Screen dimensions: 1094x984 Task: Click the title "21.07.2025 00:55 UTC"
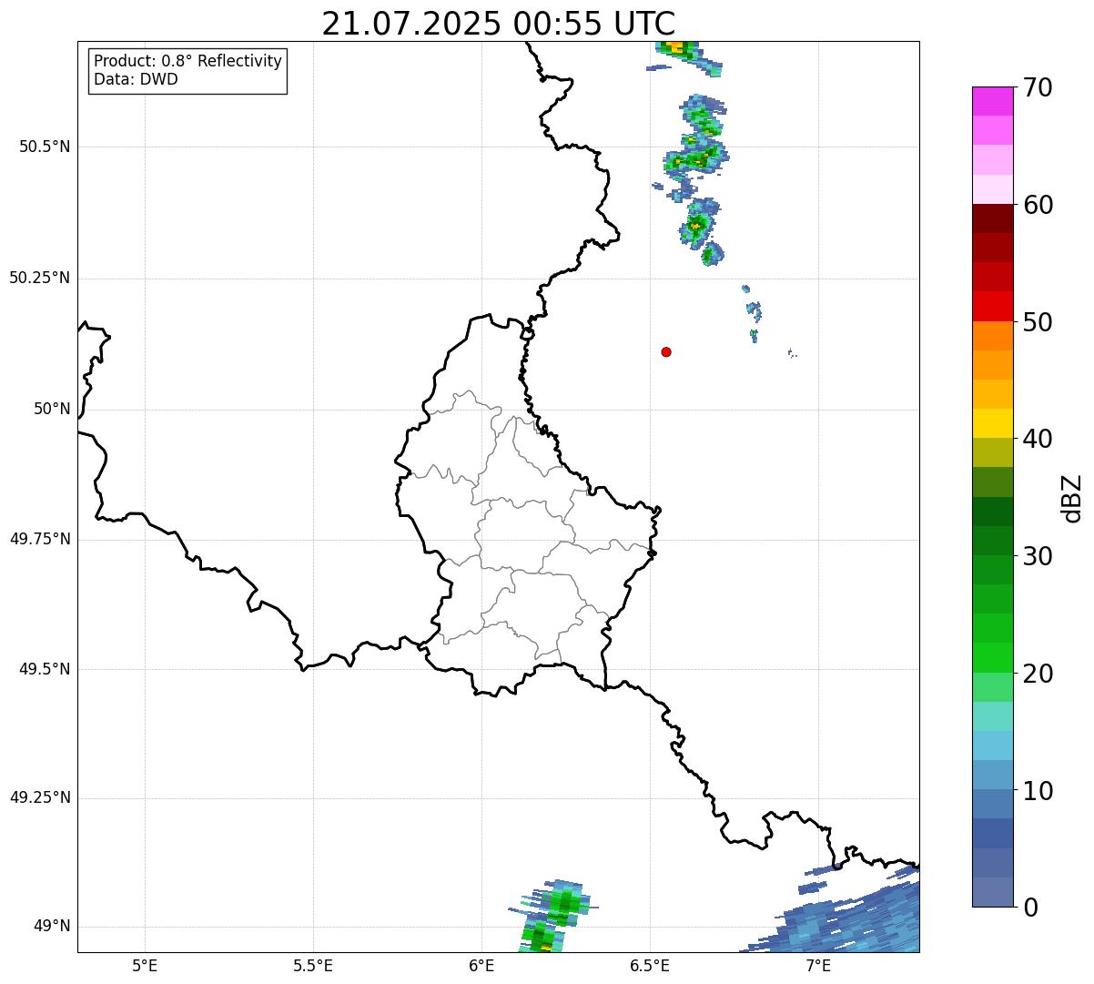click(x=499, y=24)
